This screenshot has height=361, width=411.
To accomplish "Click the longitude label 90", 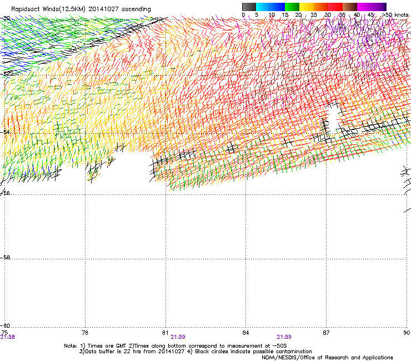I will (x=407, y=333).
